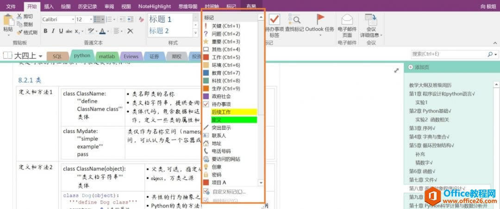
Task: Open the font color dropdown arrow
Action: pyautogui.click(x=107, y=31)
